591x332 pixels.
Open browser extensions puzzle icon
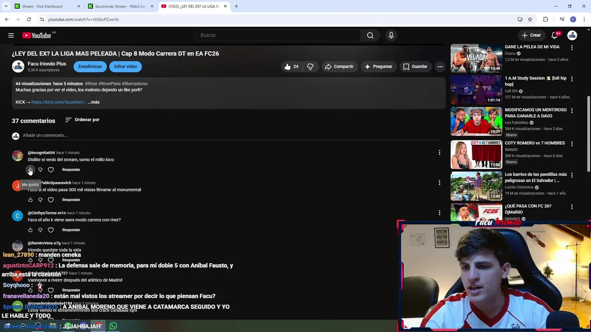[545, 19]
